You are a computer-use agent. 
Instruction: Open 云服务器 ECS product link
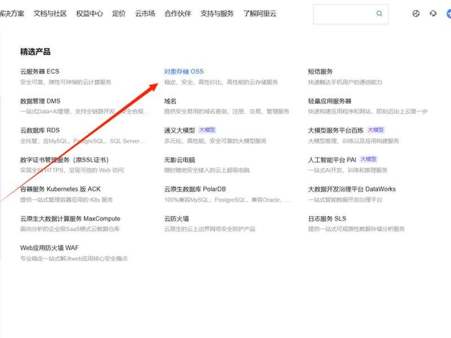coord(39,72)
